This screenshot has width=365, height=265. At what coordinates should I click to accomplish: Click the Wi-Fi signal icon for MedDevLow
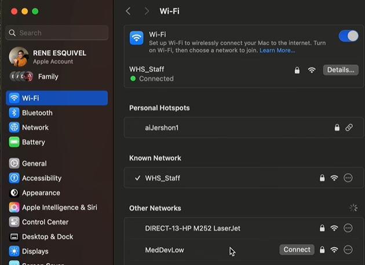pos(334,249)
